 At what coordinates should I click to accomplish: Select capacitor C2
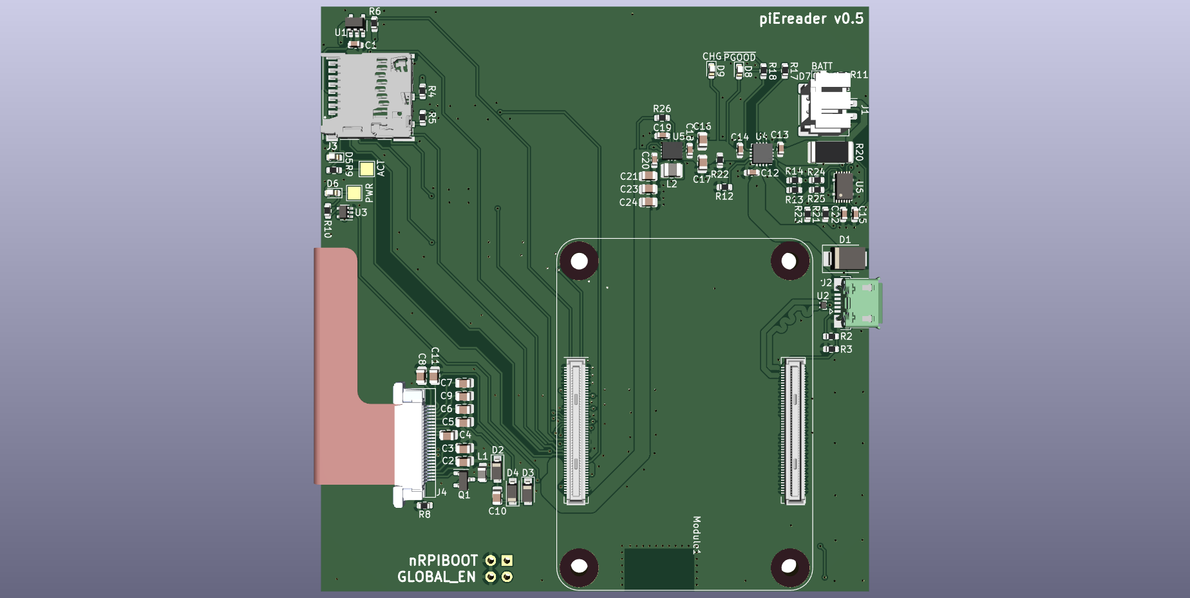464,461
